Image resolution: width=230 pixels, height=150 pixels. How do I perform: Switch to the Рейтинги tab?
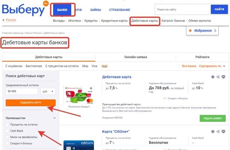pyautogui.click(x=202, y=57)
